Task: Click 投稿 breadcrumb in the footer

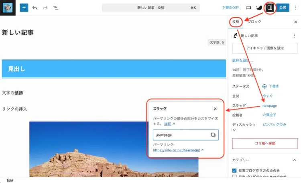Action: (x=10, y=180)
